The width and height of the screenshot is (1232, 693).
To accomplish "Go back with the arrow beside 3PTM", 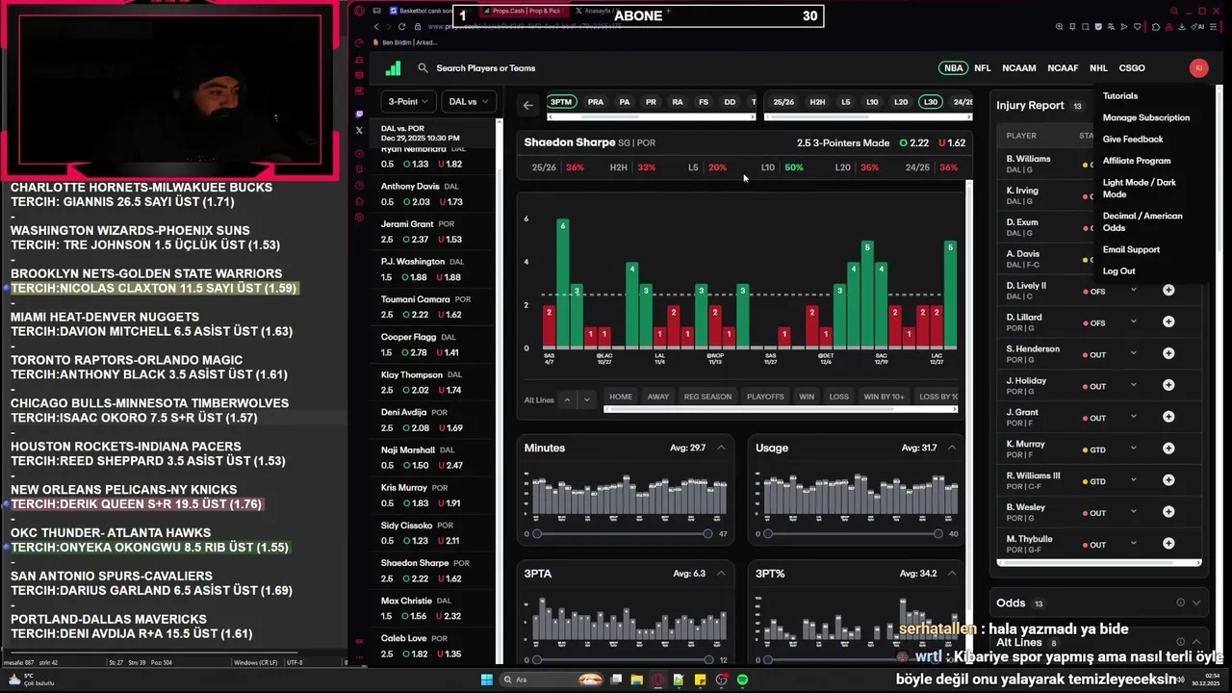I will point(527,104).
